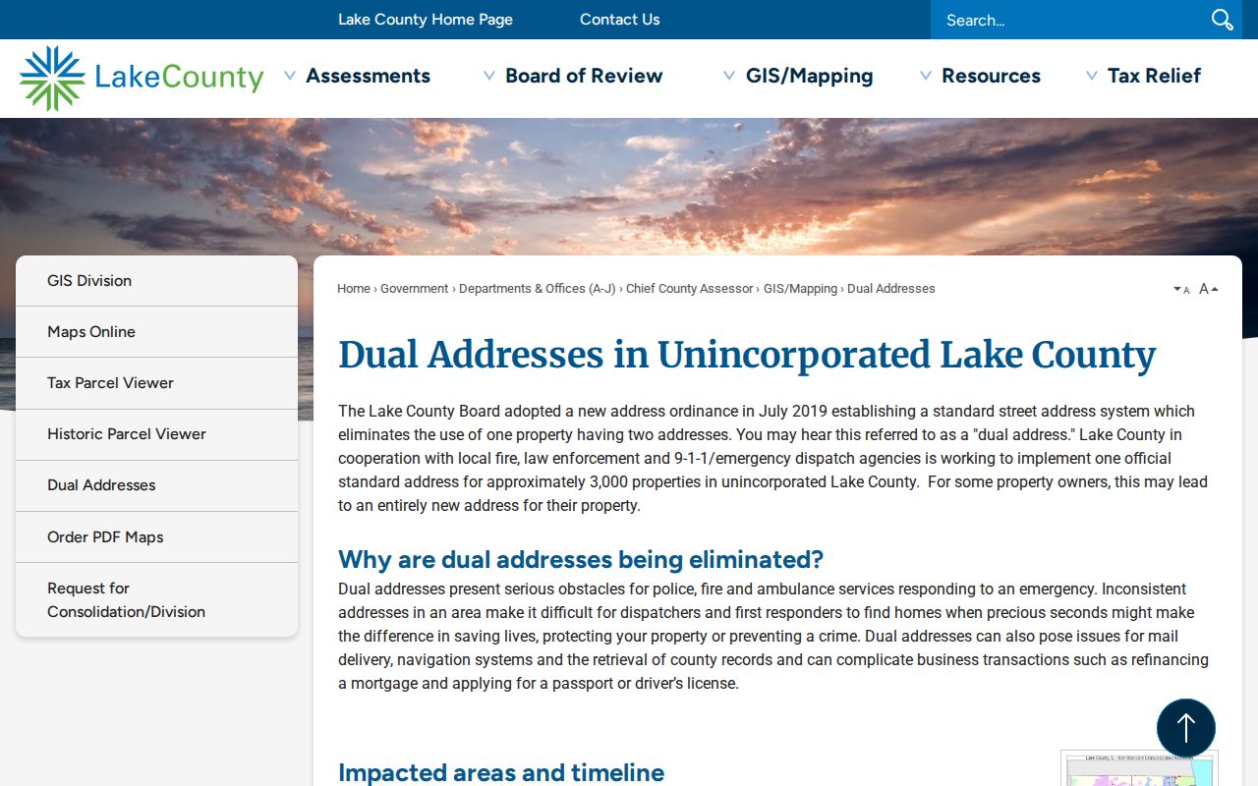Expand the Board of Review chevron
The width and height of the screenshot is (1258, 786).
pyautogui.click(x=489, y=76)
